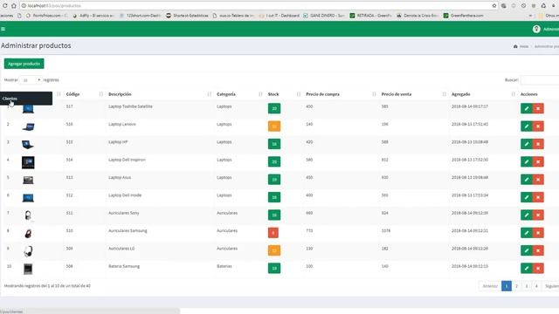The width and height of the screenshot is (559, 314).
Task: Go to the Siguiente page
Action: point(551,286)
